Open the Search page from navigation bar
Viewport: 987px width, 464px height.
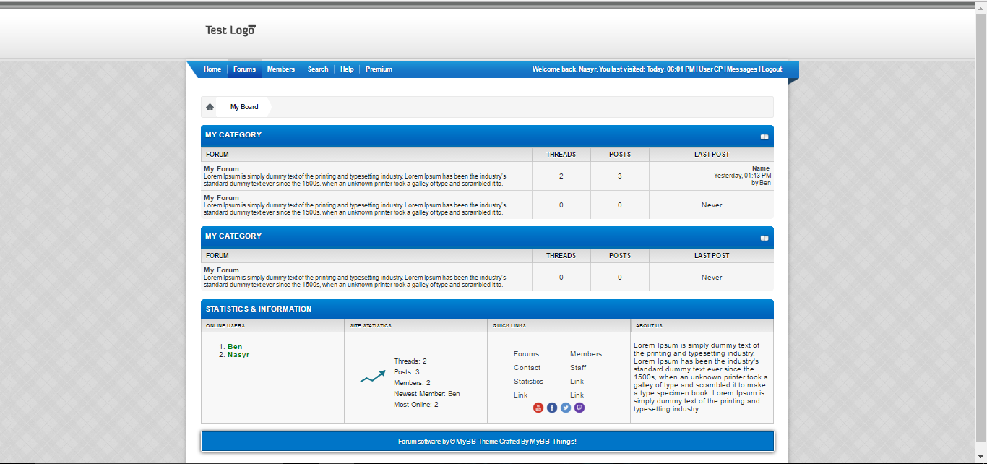pyautogui.click(x=318, y=69)
